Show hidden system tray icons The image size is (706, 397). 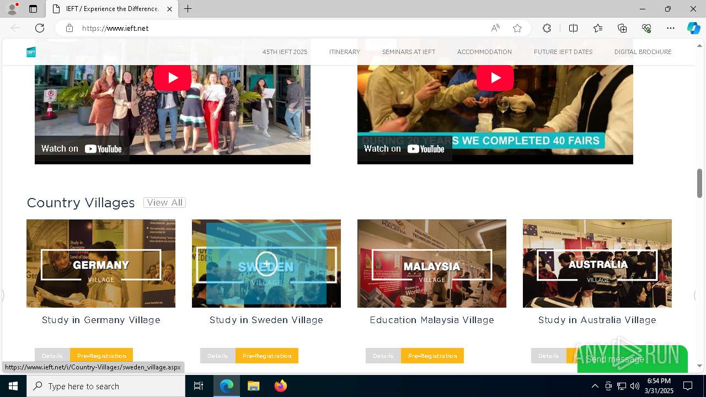(595, 386)
